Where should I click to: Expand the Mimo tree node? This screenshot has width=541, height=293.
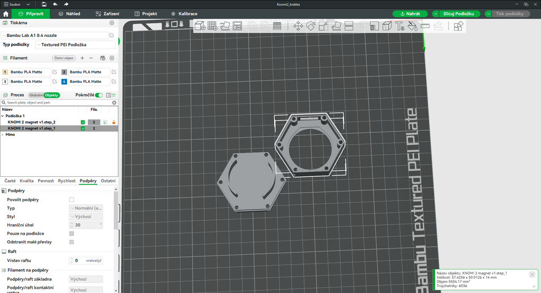[3, 135]
